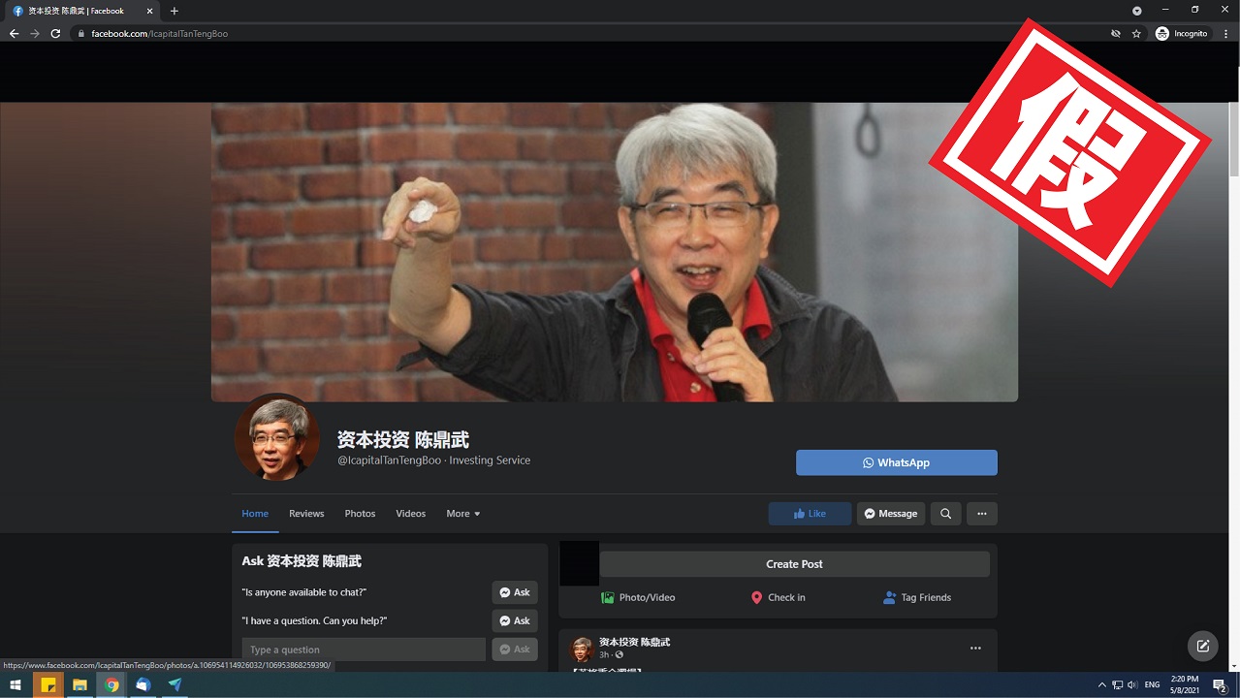Select the Check in option
Viewport: 1240px width, 698px height.
[778, 597]
